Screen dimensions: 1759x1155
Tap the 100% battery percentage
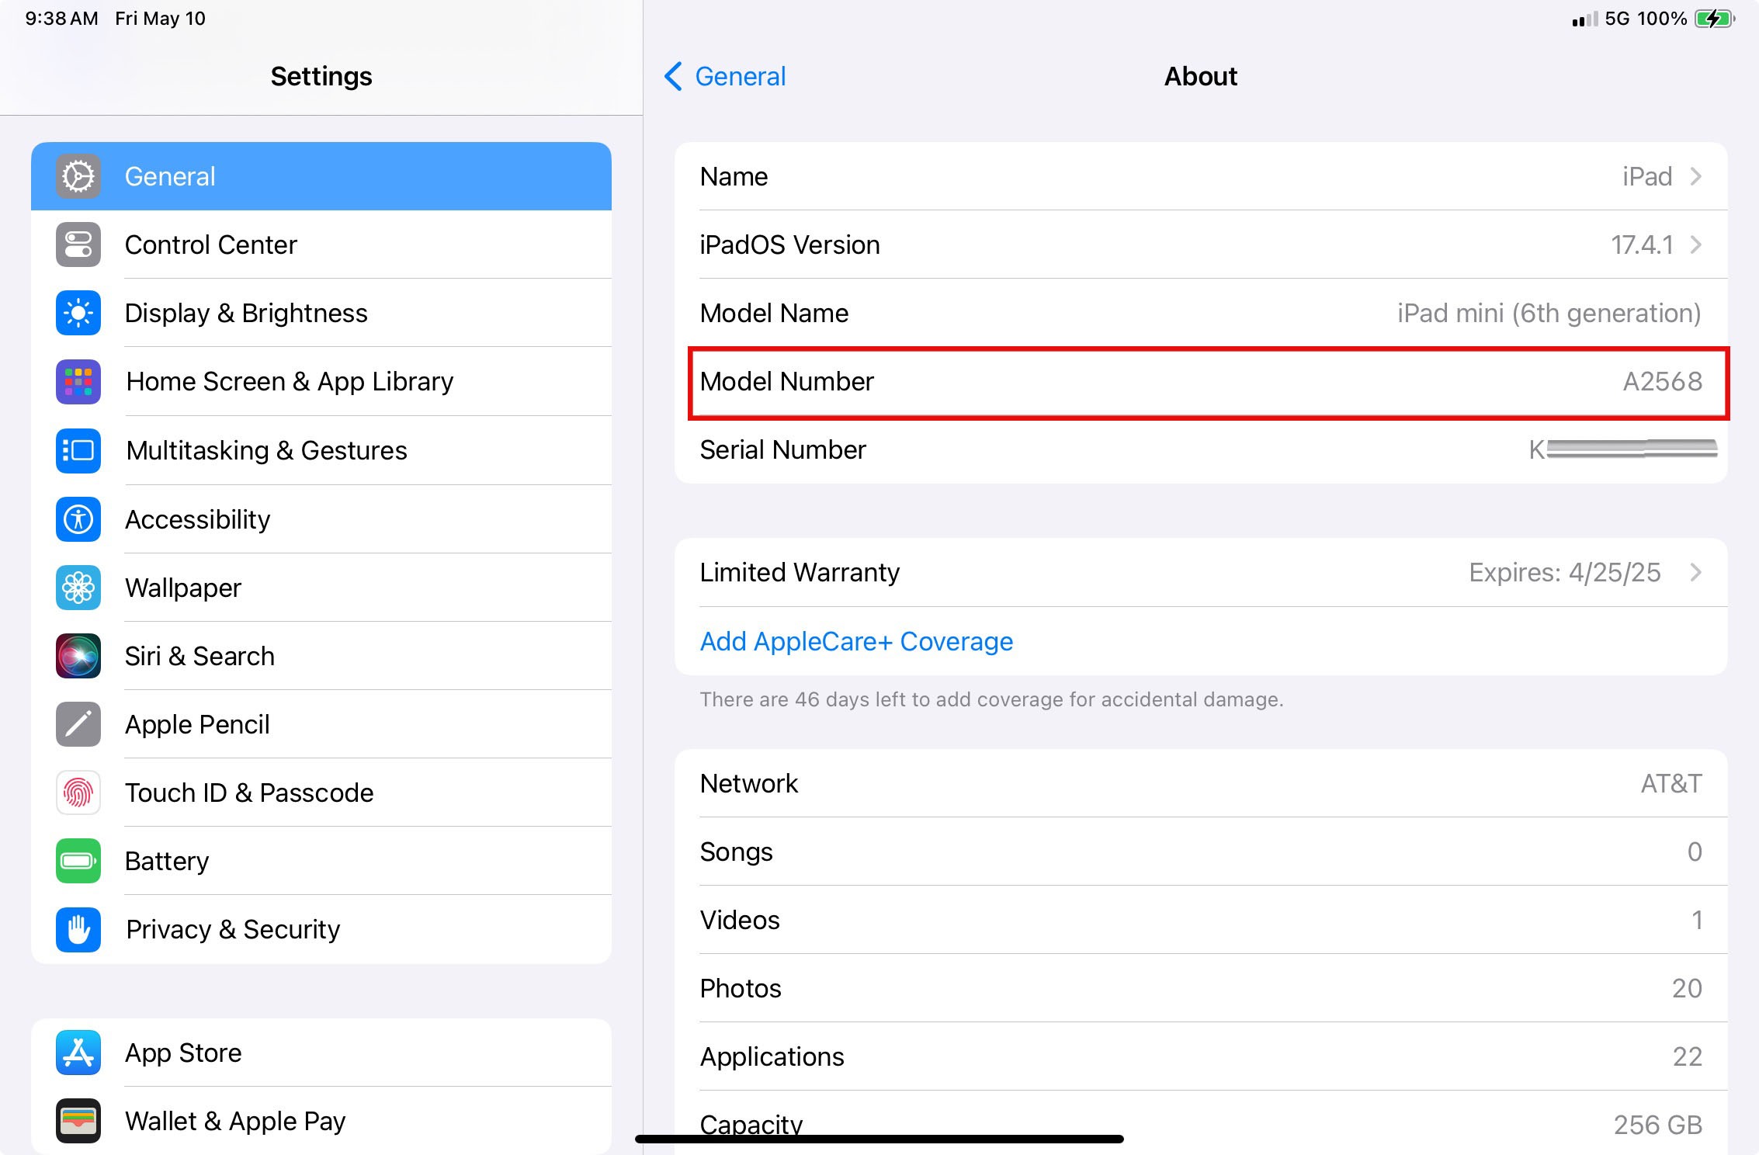click(1662, 19)
